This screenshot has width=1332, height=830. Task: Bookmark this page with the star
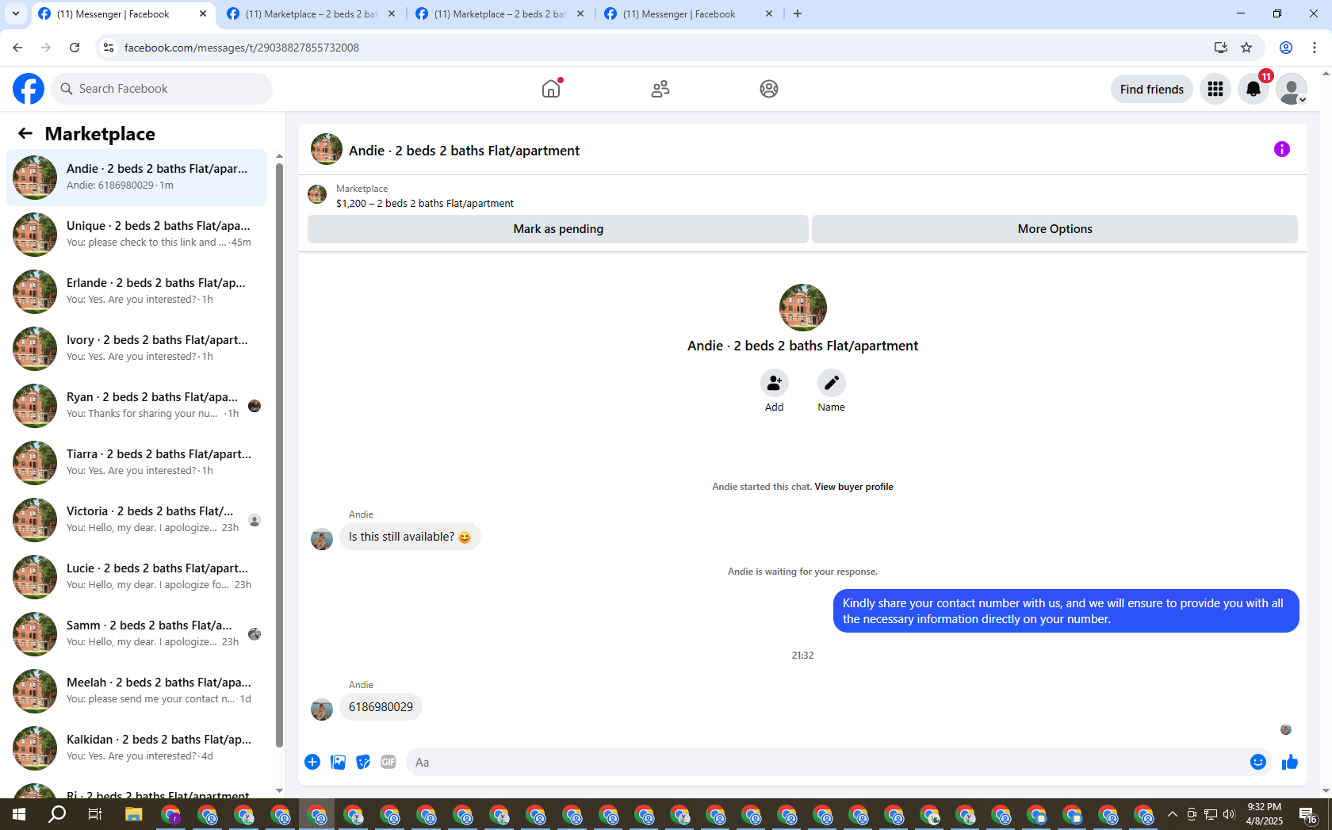pyautogui.click(x=1246, y=48)
